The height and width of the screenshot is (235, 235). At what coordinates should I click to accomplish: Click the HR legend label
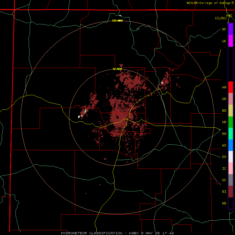(224, 122)
